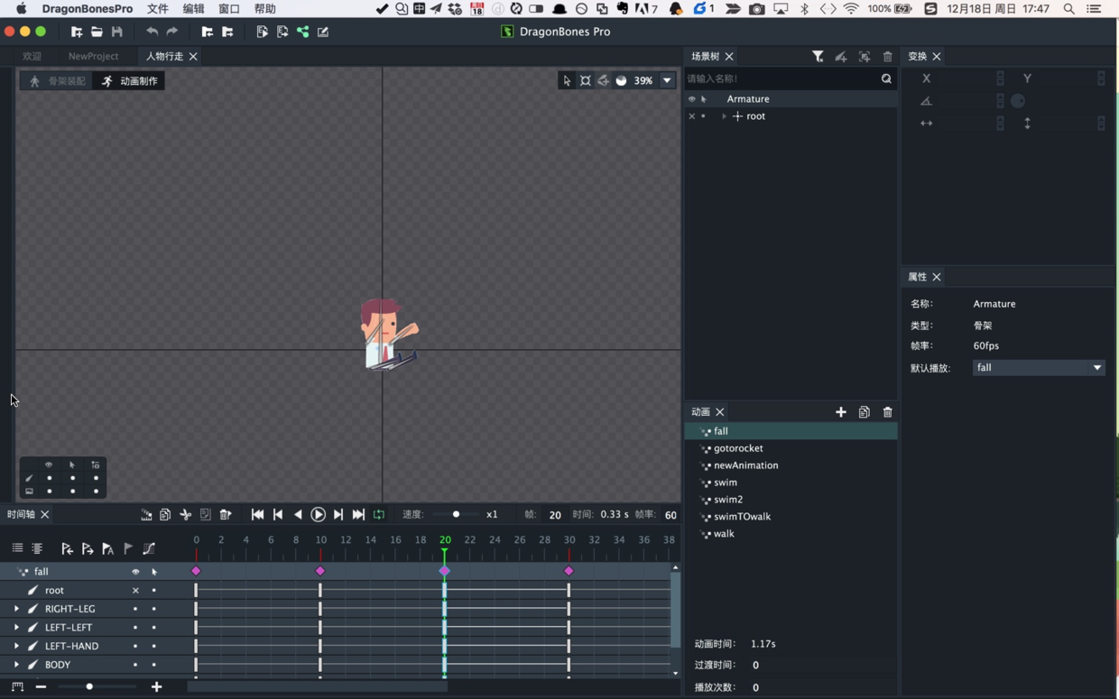The image size is (1119, 699).
Task: Click the playback speed slider handle
Action: (x=456, y=515)
